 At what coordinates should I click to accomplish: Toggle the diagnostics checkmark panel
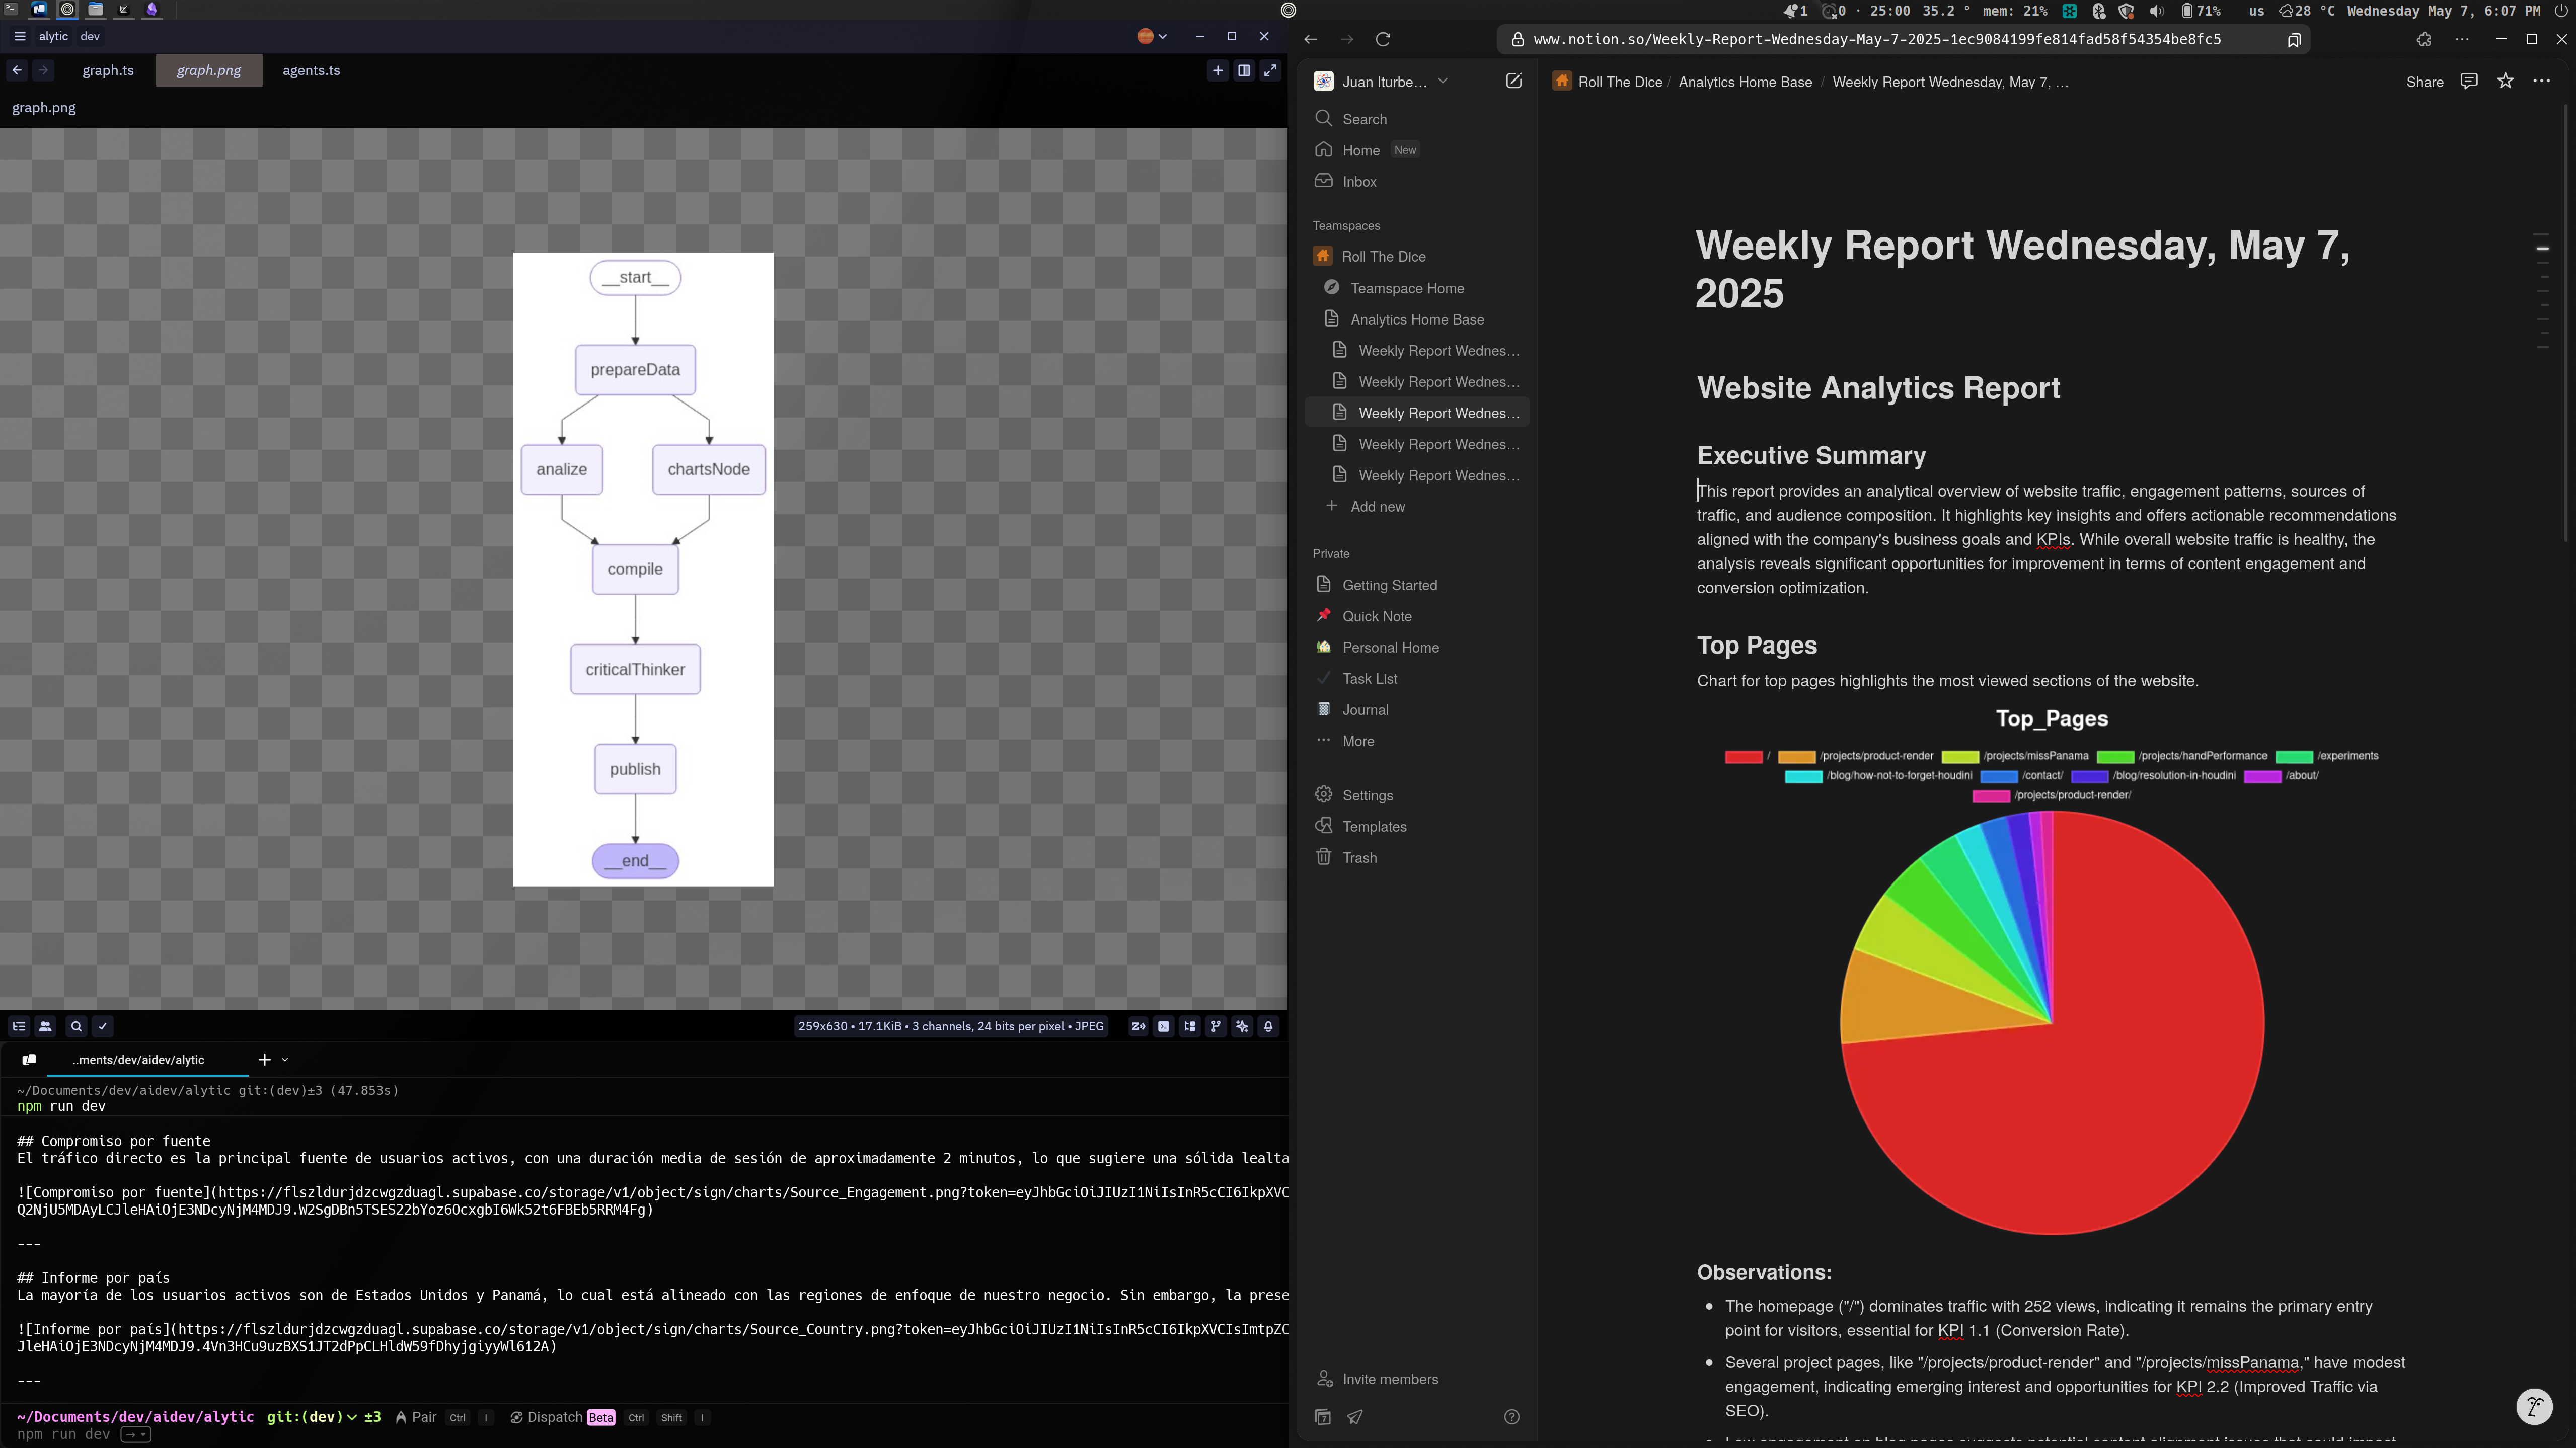pos(103,1026)
